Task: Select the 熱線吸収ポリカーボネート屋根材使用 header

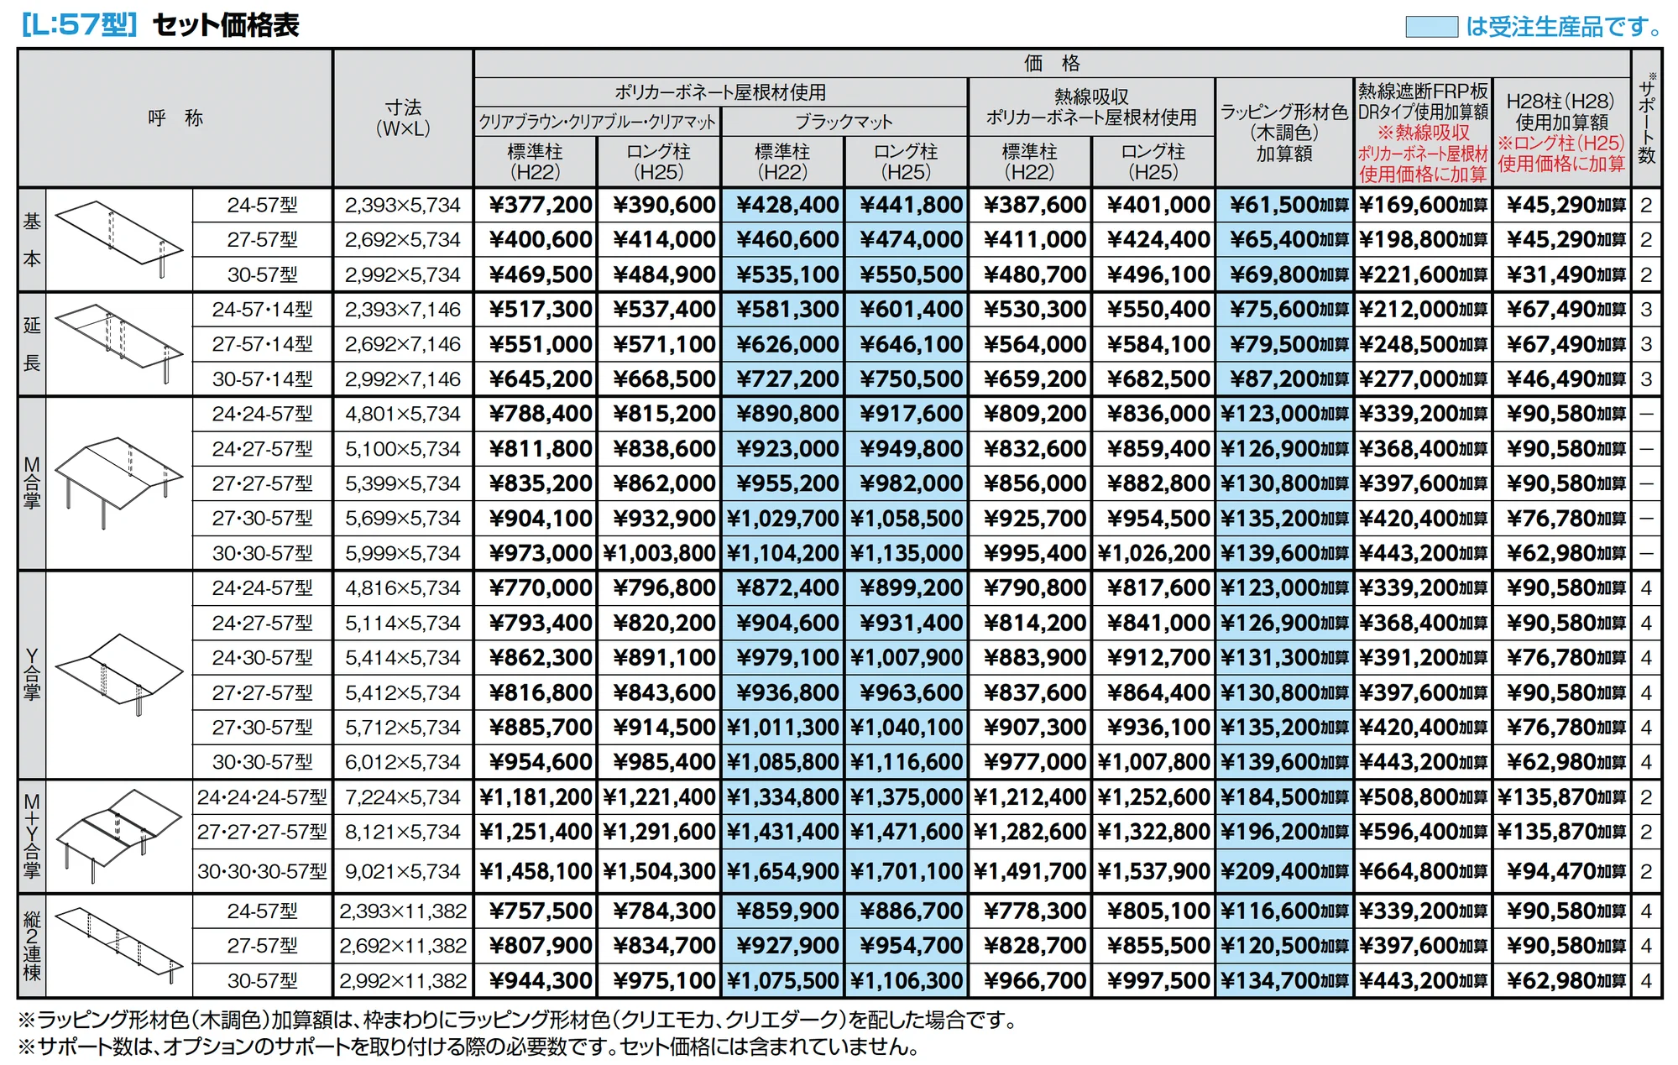Action: [x=1091, y=107]
